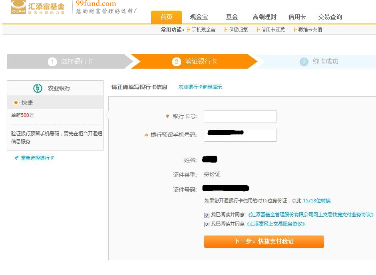Click the 银行预留手机号码 input field
The width and height of the screenshot is (376, 275).
pyautogui.click(x=240, y=135)
